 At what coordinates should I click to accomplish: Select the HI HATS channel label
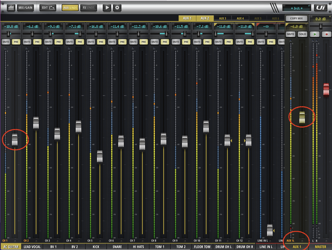click(139, 247)
